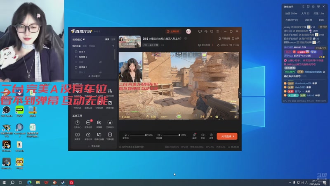Image resolution: width=330 pixels, height=186 pixels.
Task: Click the 点击查看 pill in 弹幕助手
Action: coord(290,68)
